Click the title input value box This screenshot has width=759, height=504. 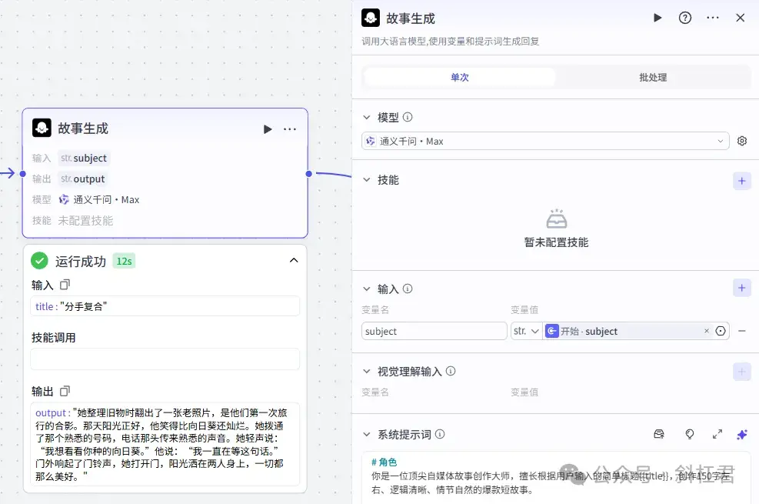click(x=165, y=306)
